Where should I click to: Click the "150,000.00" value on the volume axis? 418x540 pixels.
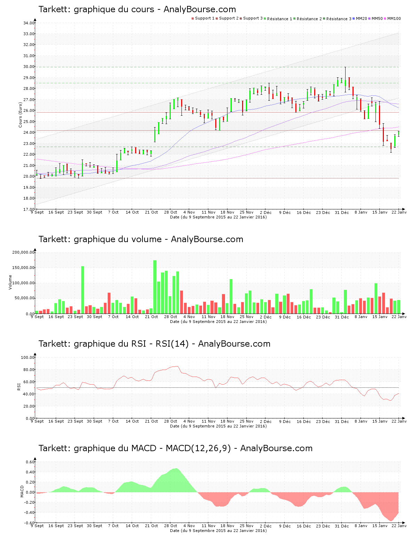(x=23, y=268)
